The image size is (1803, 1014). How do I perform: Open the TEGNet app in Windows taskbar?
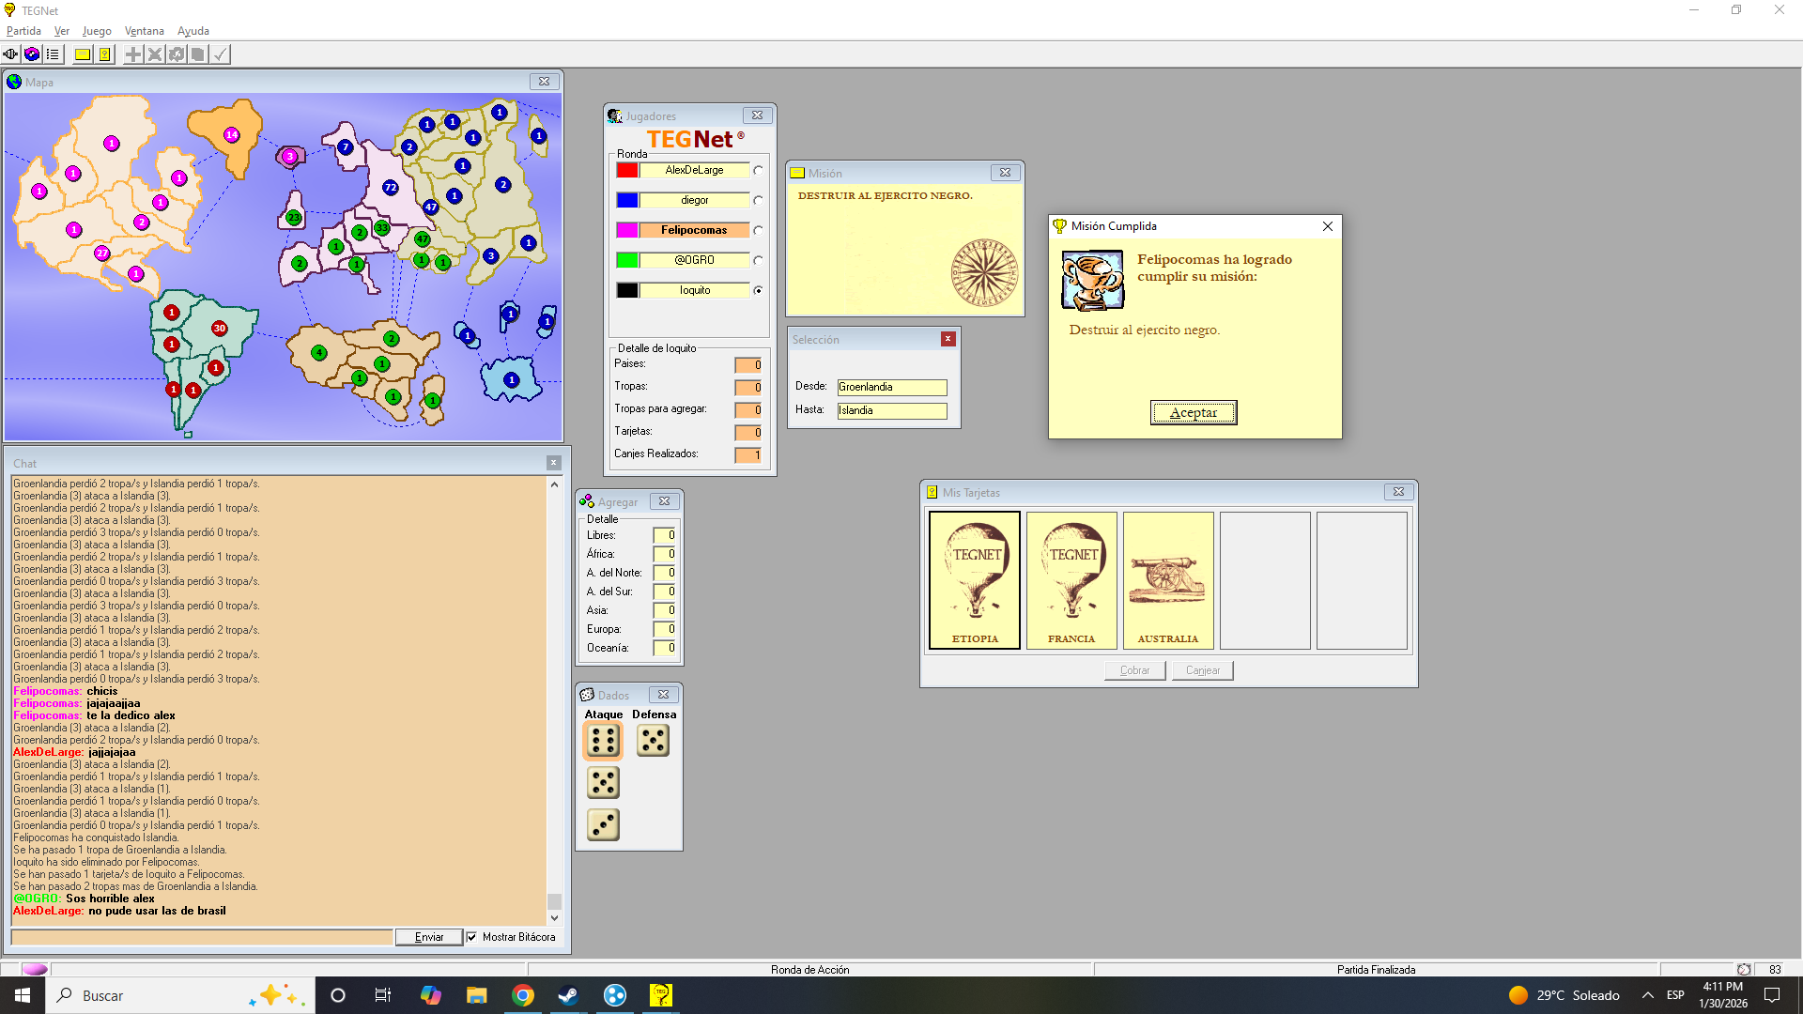pos(661,995)
